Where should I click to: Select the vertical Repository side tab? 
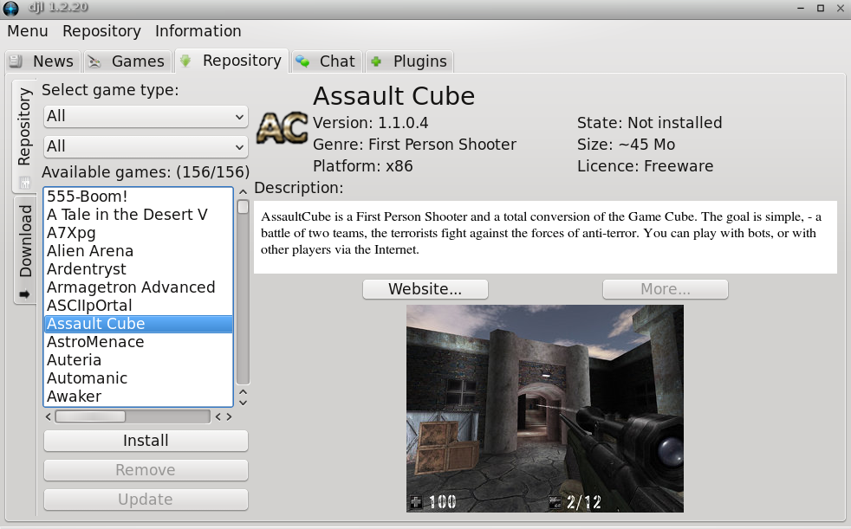[x=24, y=136]
